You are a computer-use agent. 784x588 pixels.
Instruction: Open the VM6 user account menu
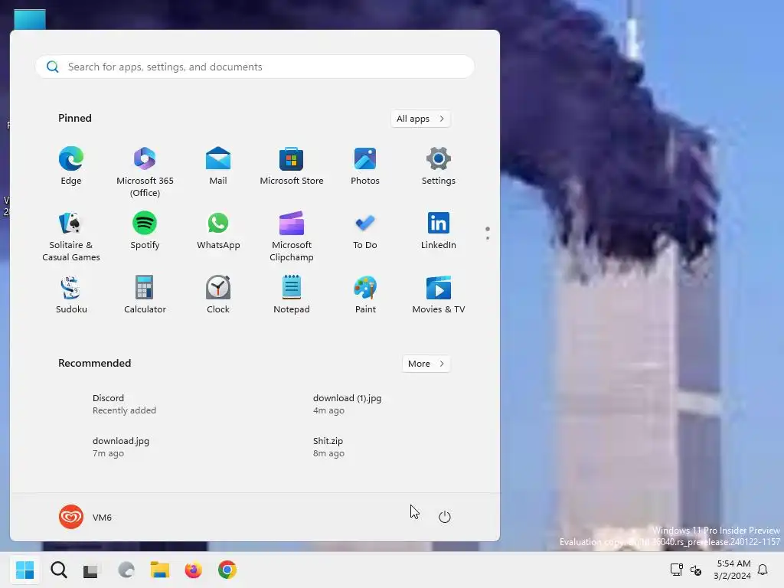tap(86, 517)
